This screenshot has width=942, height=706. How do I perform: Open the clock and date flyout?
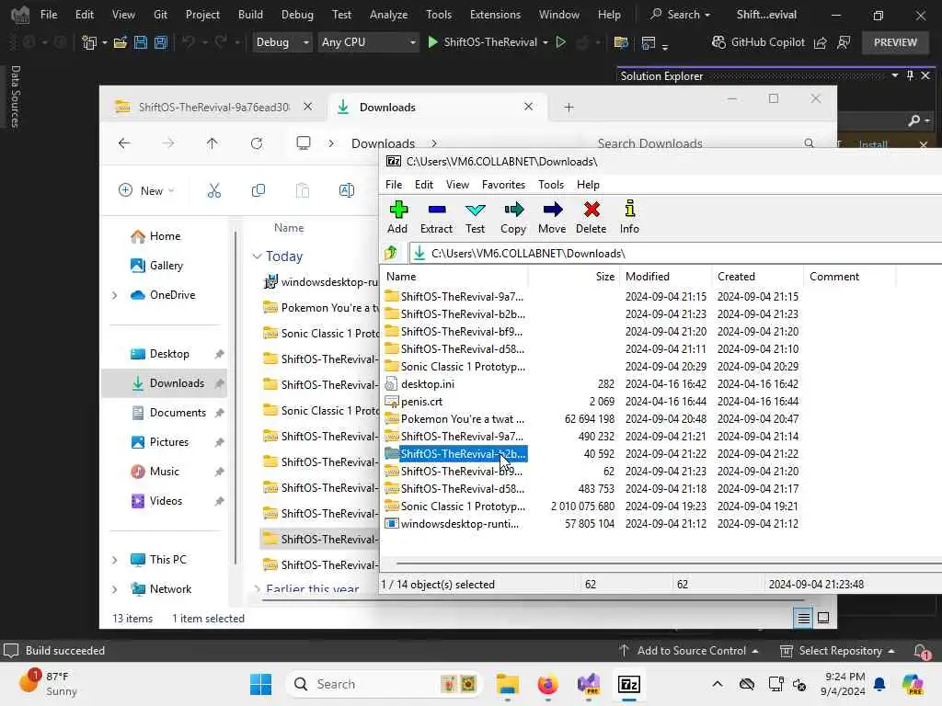coord(844,684)
